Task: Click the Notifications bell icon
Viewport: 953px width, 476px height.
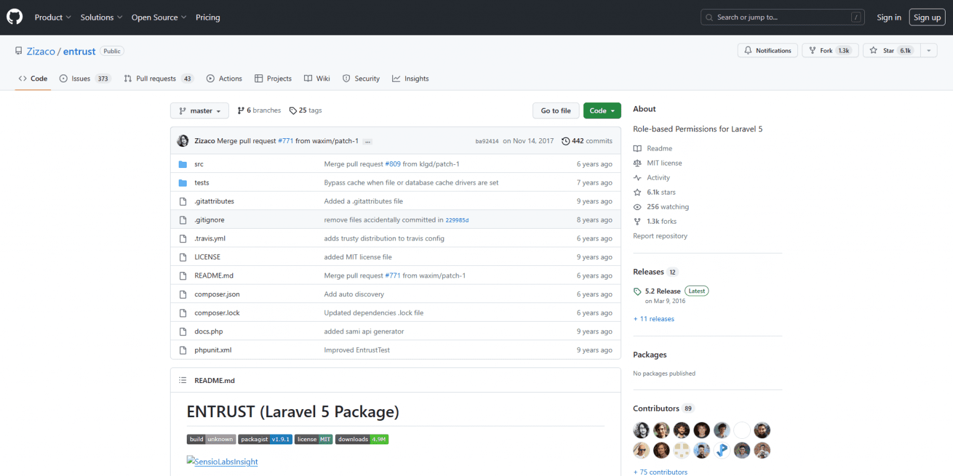Action: (748, 50)
